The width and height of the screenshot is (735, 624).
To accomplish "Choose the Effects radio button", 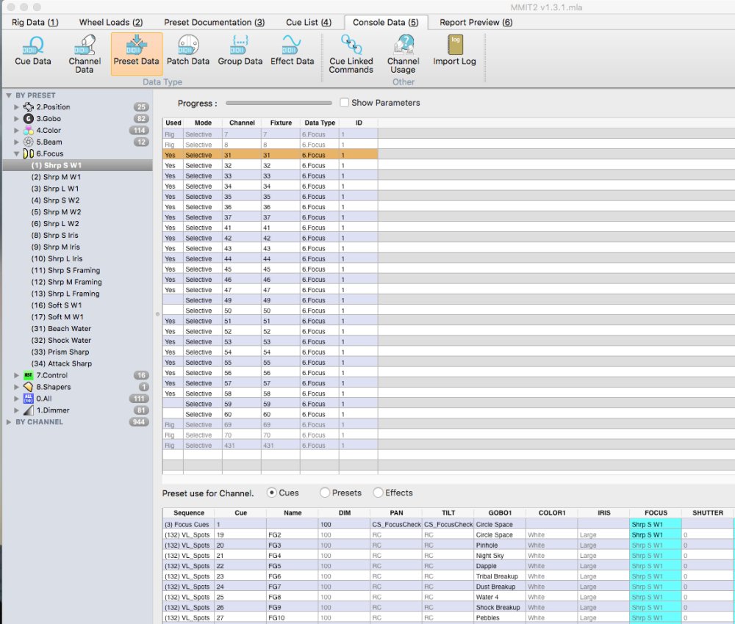I will [379, 493].
